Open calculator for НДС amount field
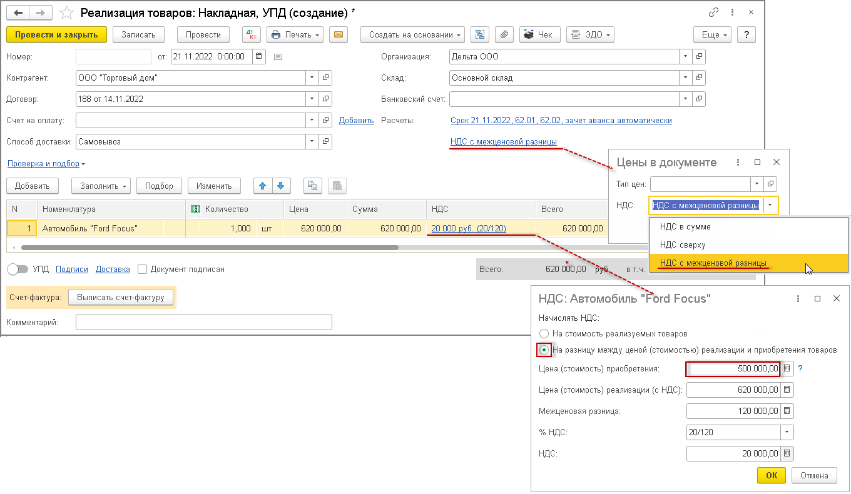The width and height of the screenshot is (851, 494). (x=787, y=453)
